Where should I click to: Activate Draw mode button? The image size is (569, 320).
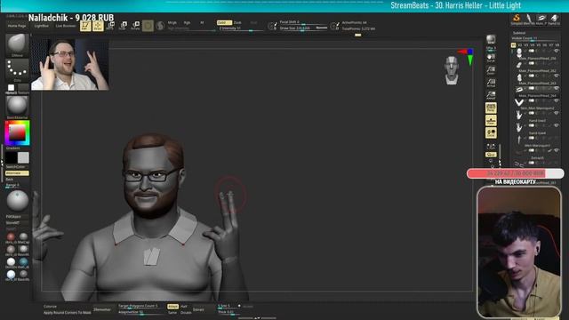tap(98, 26)
